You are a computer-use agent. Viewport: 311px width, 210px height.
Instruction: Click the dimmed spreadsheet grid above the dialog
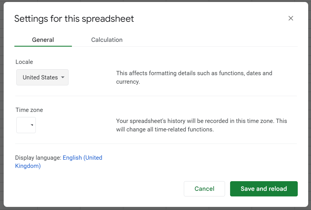tap(155, 1)
